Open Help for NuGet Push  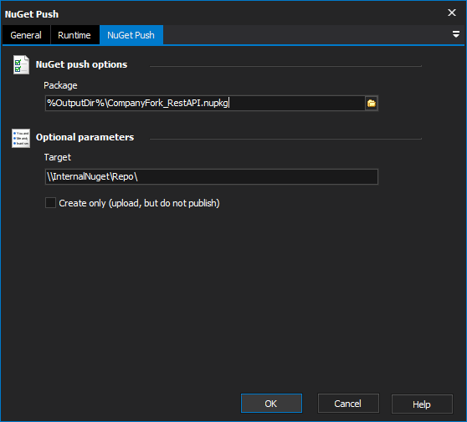pos(422,404)
